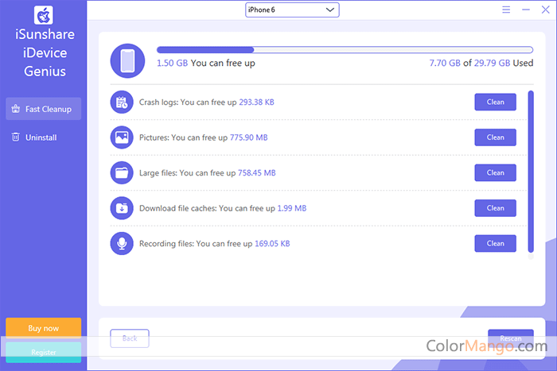Open the iPhone 6 device dropdown
Viewport: 557px width, 371px height.
pyautogui.click(x=292, y=10)
